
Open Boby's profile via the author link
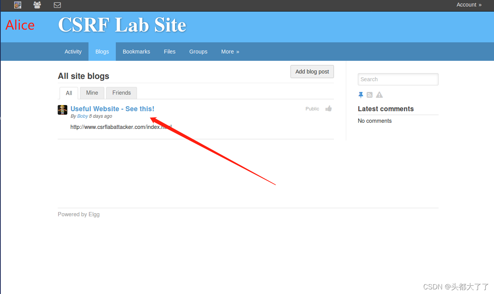tap(82, 116)
